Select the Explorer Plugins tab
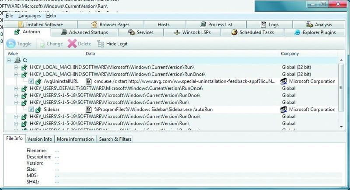 point(315,32)
